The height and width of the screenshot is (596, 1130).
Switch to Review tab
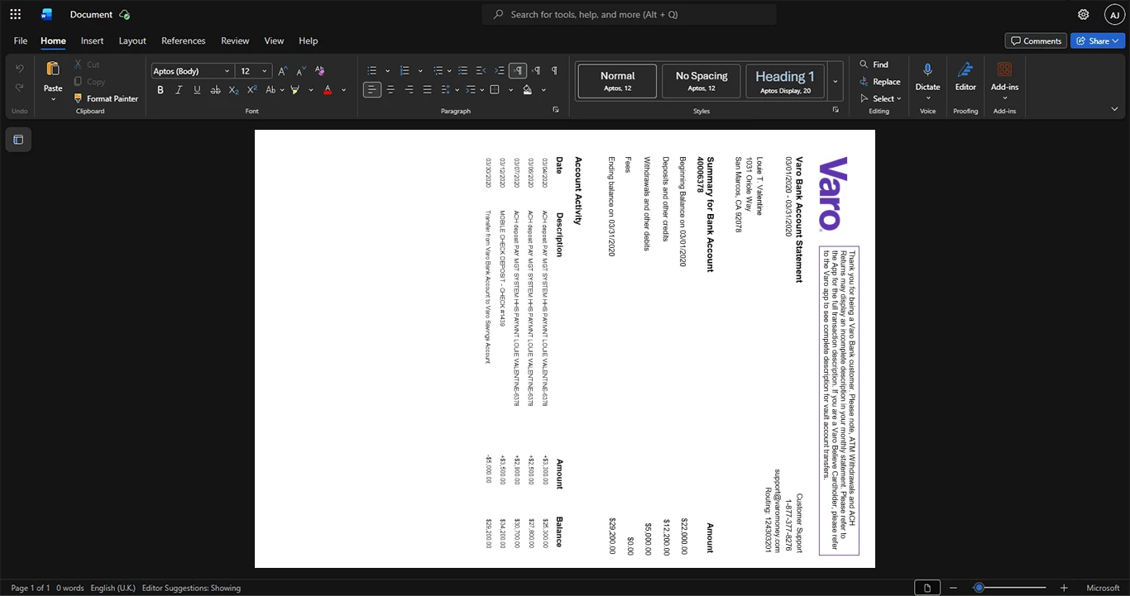tap(235, 41)
